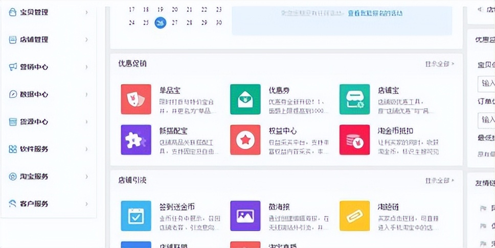495x248 pixels.
Task: Expand 货源中心 with its chevron arrow
Action: click(86, 121)
